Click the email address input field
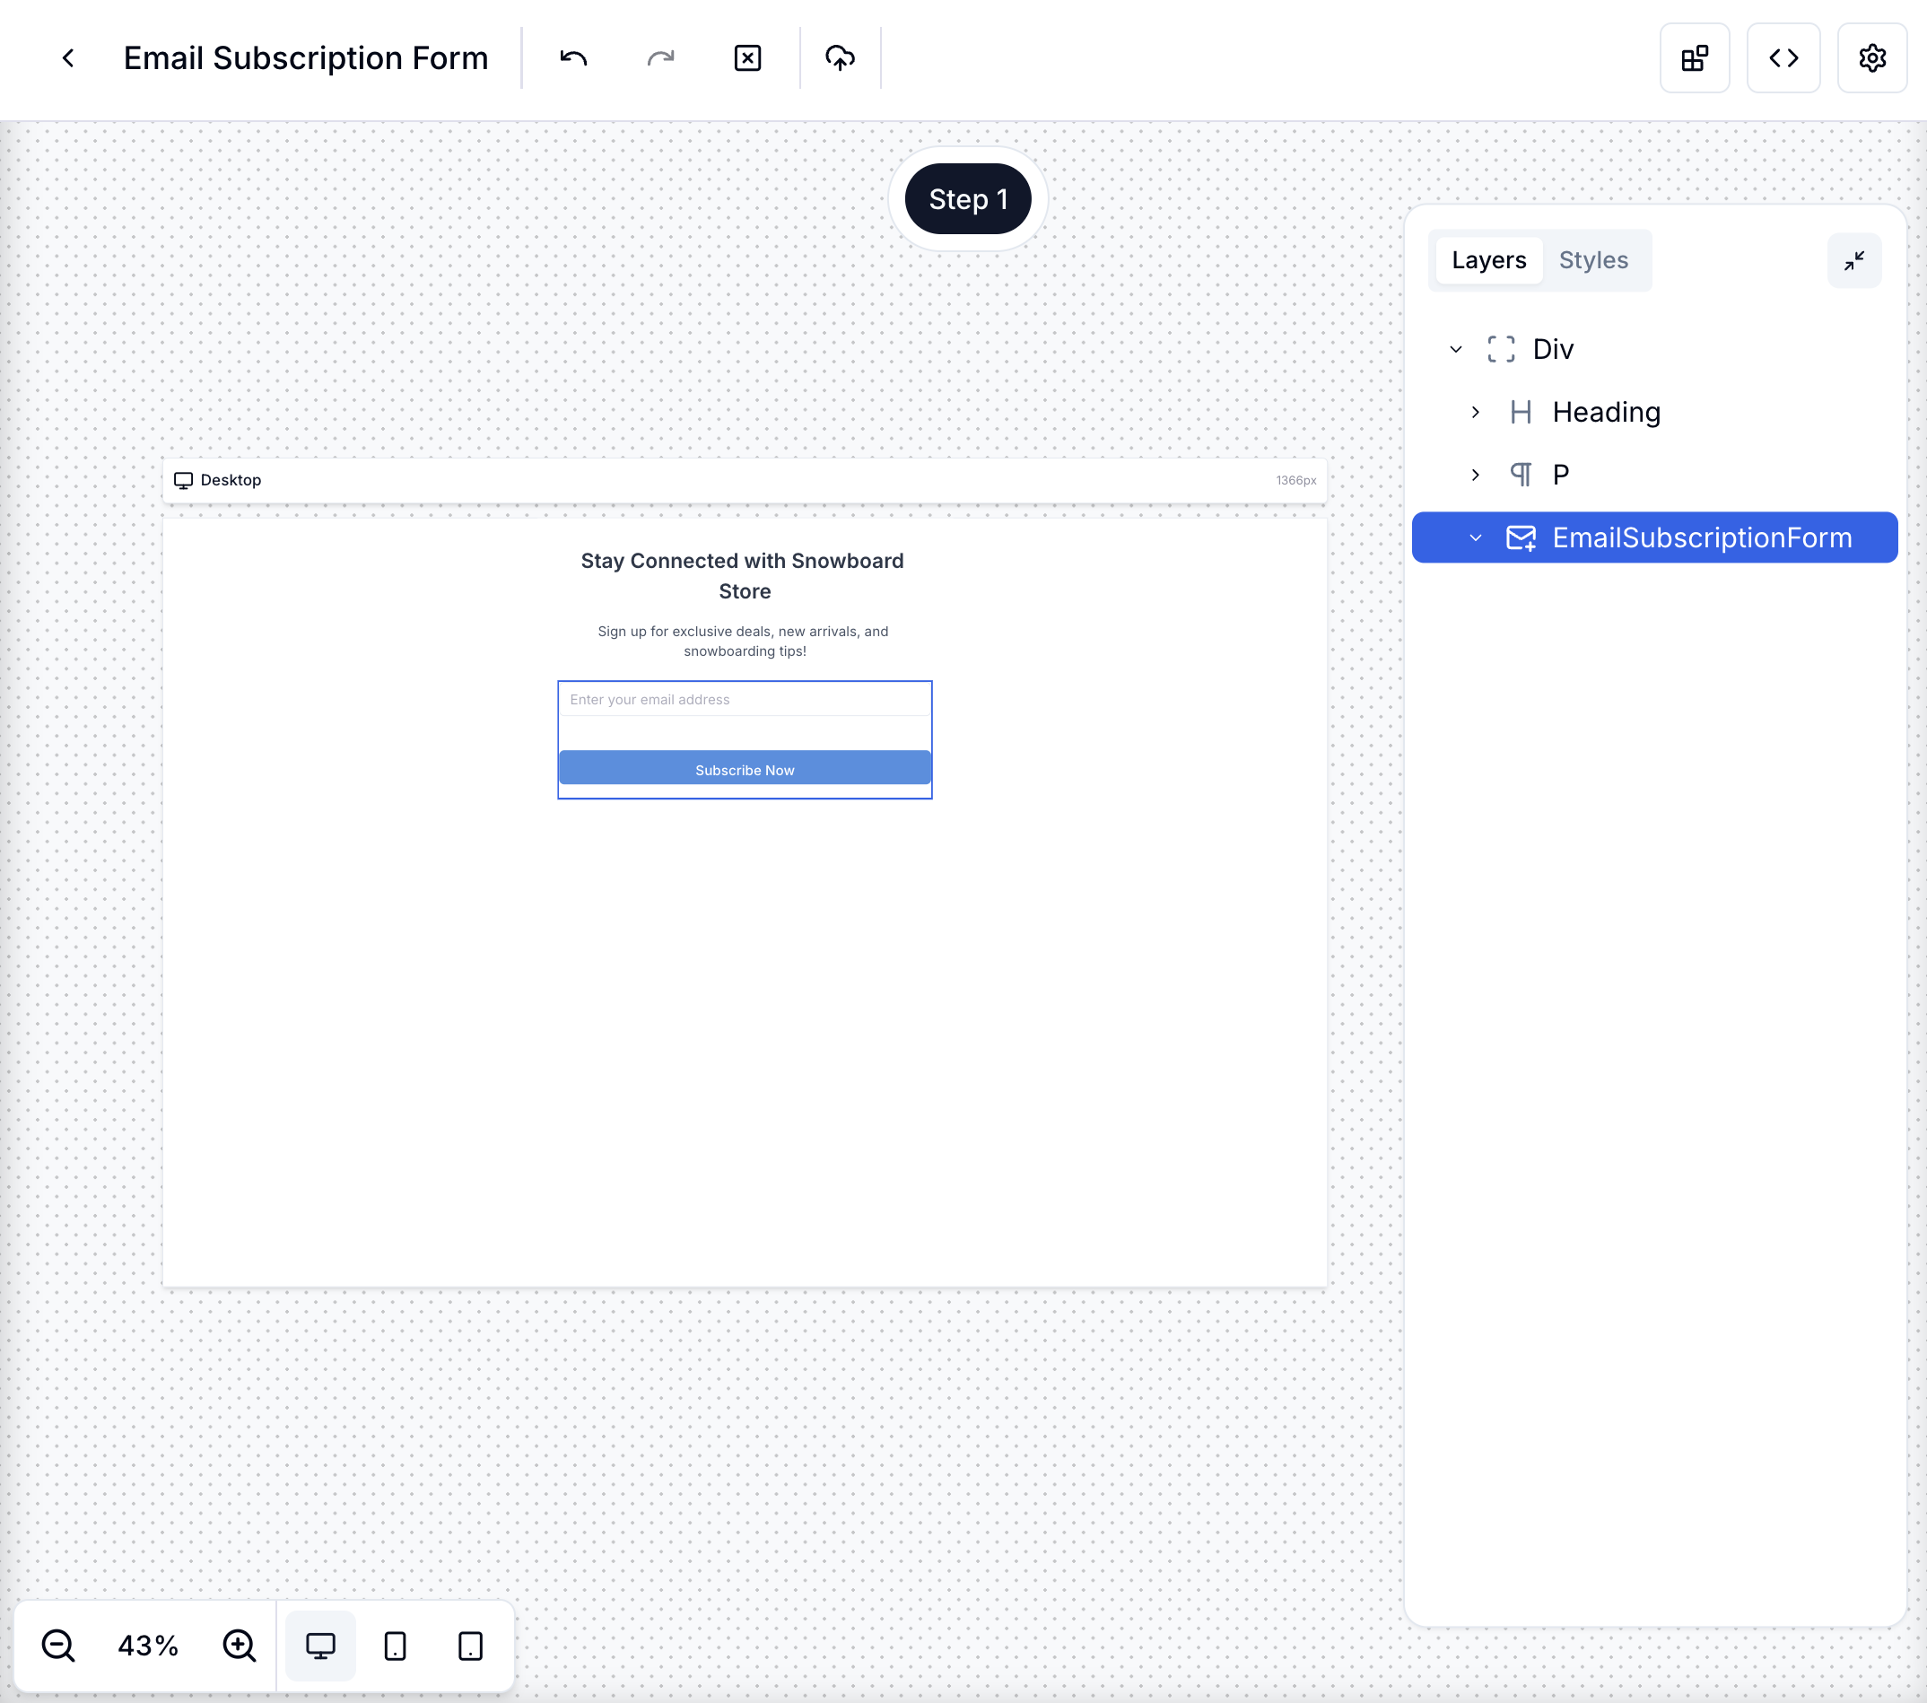 point(745,699)
